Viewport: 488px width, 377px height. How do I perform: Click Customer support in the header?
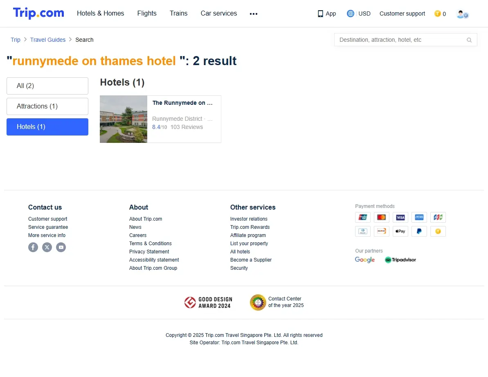click(402, 14)
